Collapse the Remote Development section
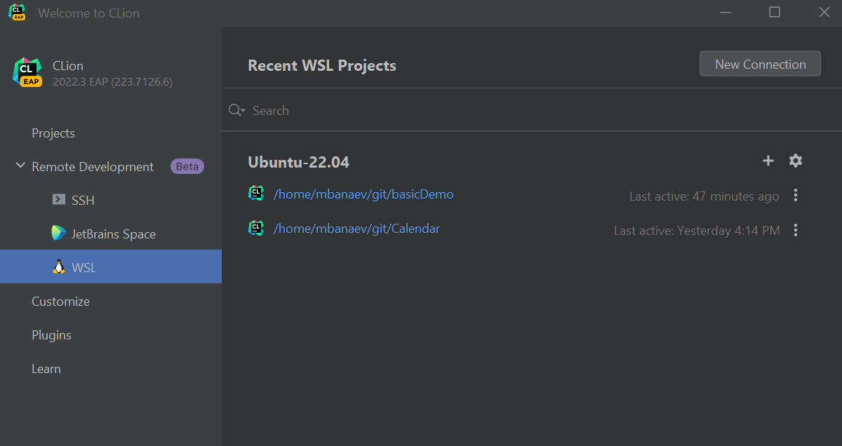This screenshot has width=842, height=446. [19, 167]
